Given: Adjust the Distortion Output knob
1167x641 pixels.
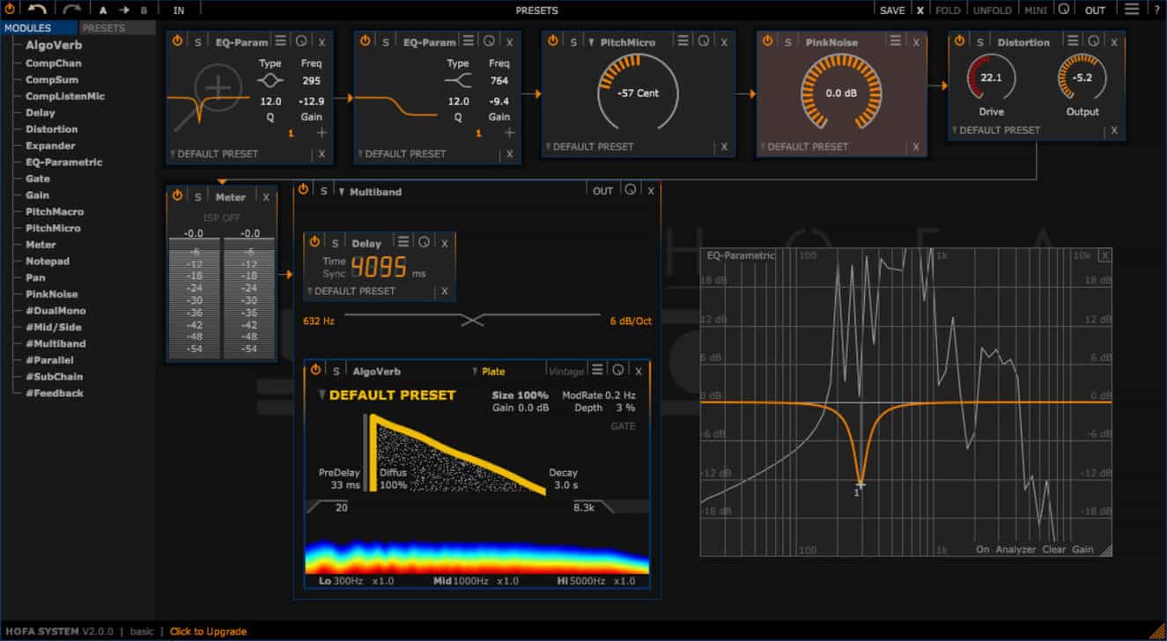Looking at the screenshot, I should click(x=1082, y=78).
